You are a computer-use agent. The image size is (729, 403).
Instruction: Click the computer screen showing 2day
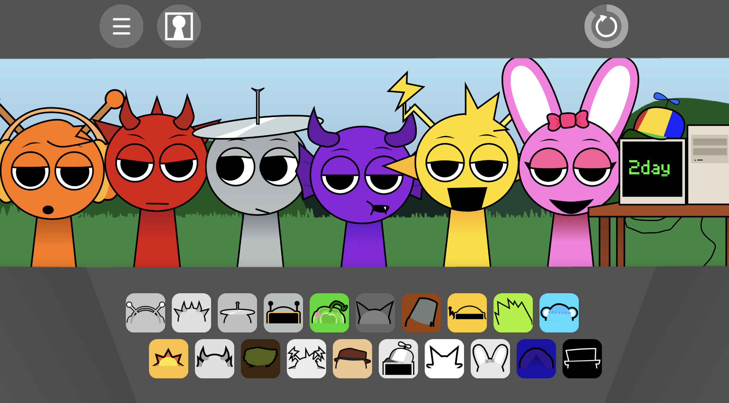point(652,169)
